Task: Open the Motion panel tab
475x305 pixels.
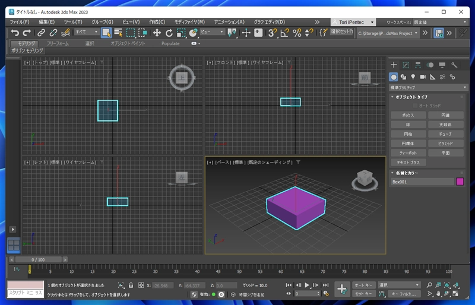Action: pos(430,65)
